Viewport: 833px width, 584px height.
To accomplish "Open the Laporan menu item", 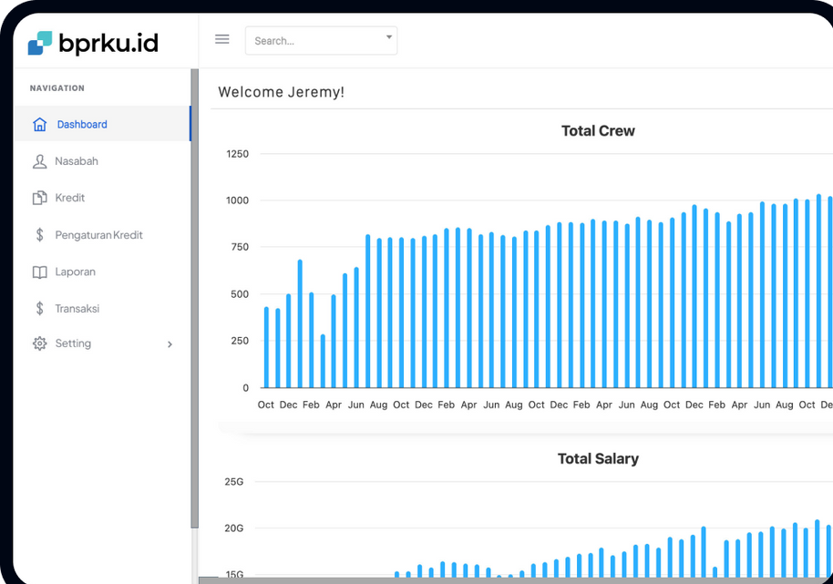I will (102, 272).
